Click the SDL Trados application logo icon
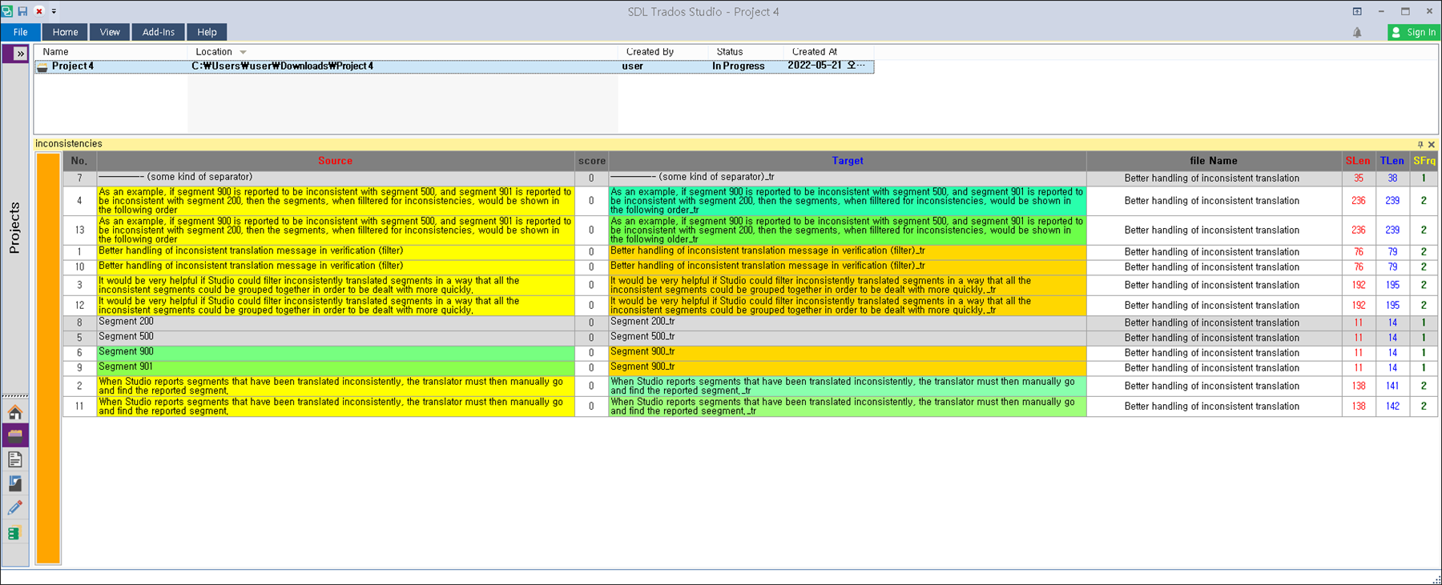This screenshot has height=585, width=1442. [x=7, y=11]
